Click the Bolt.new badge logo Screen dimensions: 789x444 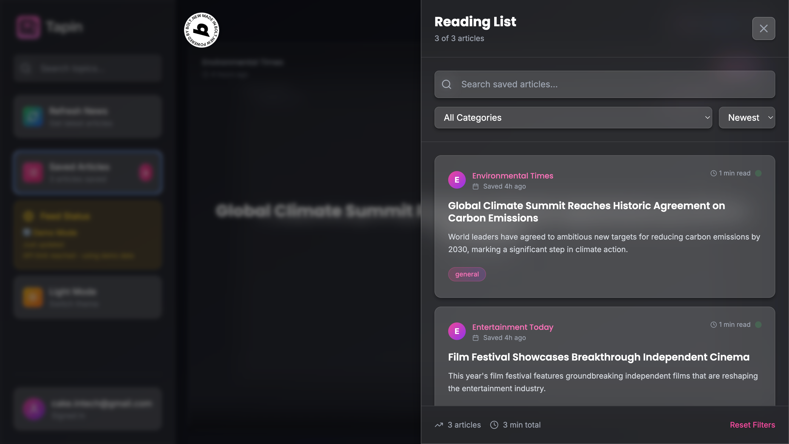(x=202, y=30)
